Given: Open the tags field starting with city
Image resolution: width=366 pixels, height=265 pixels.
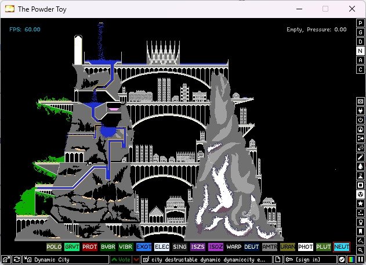Looking at the screenshot, I should pos(207,259).
